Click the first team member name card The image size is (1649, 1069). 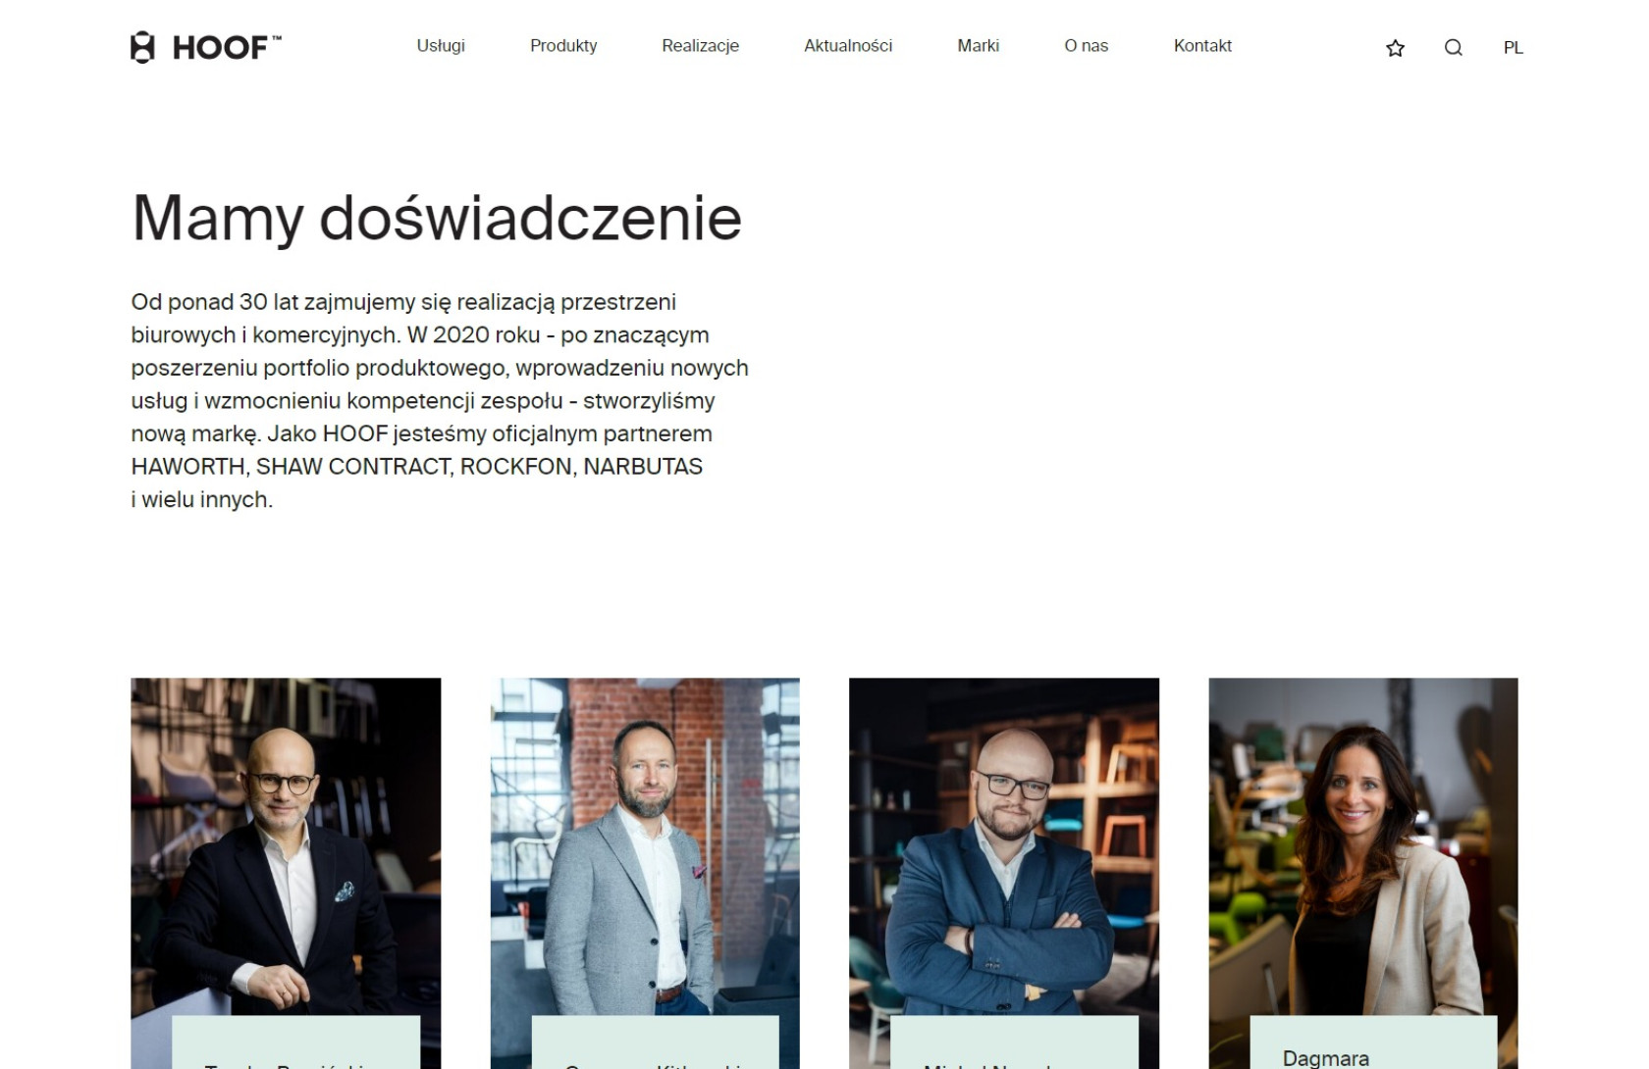pyautogui.click(x=296, y=1043)
